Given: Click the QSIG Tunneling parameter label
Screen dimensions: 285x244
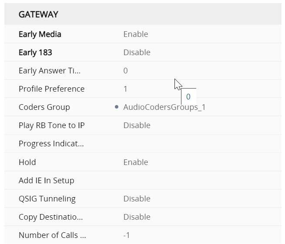Looking at the screenshot, I should 47,199.
